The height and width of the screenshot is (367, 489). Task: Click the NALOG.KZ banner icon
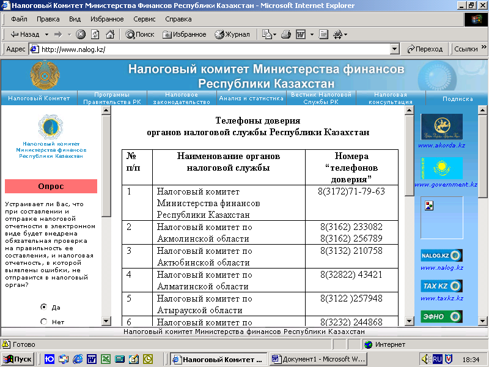(x=441, y=256)
